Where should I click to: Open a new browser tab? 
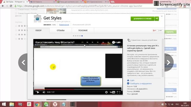113,2
